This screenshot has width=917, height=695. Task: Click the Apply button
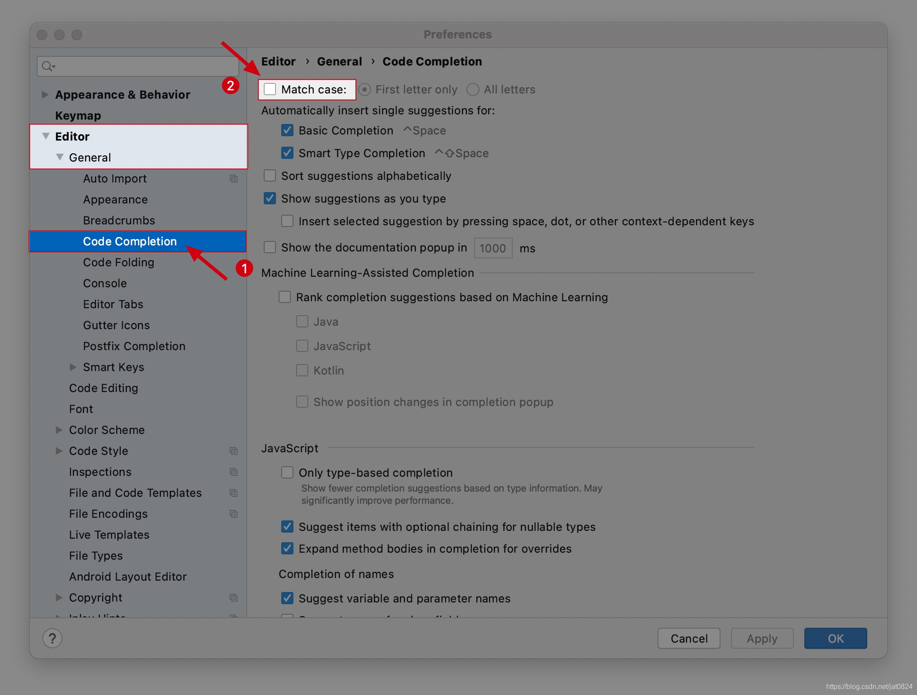[762, 638]
